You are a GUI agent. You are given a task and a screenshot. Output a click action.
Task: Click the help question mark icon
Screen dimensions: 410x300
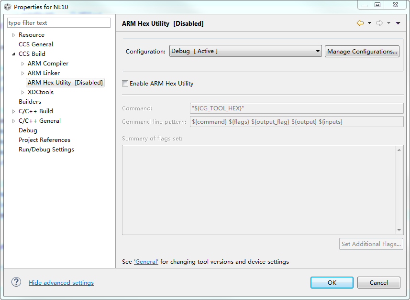[x=16, y=282]
